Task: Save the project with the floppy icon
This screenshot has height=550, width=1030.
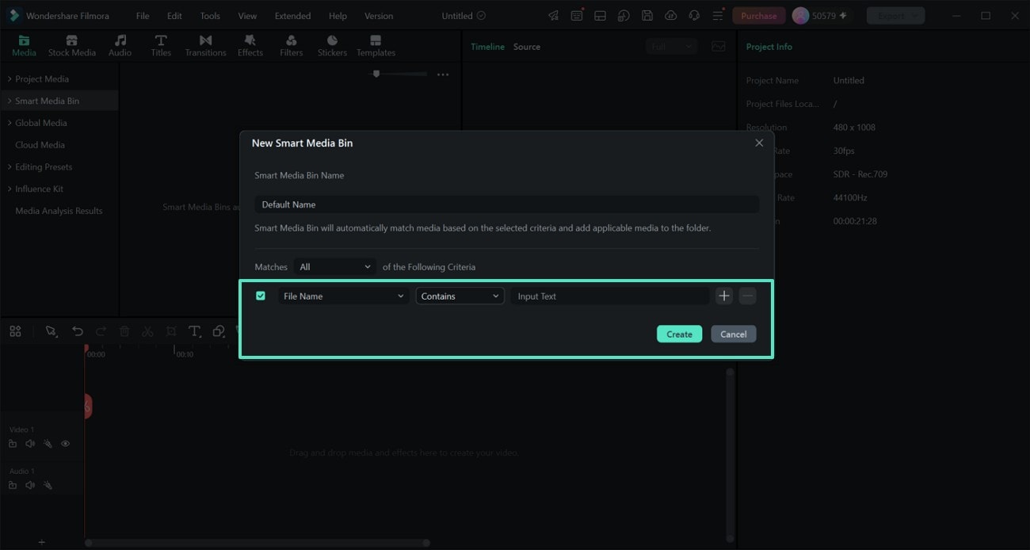Action: point(647,16)
